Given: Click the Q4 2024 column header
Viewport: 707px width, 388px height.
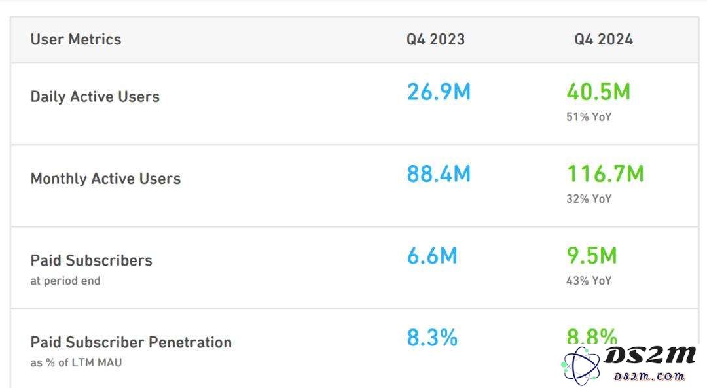Looking at the screenshot, I should pos(604,40).
